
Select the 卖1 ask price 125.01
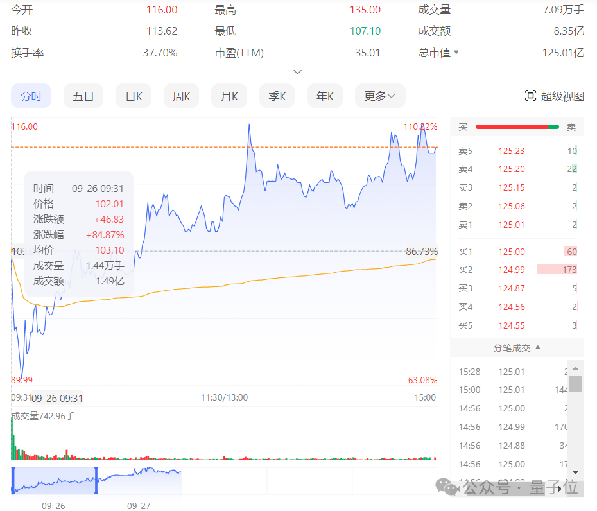point(512,225)
